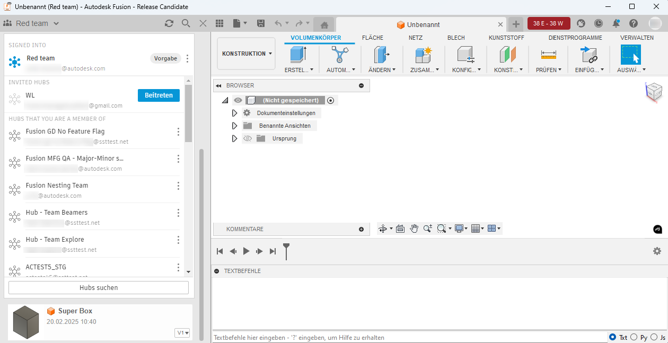The height and width of the screenshot is (343, 668).
Task: Click the Erstellen extrude icon
Action: point(298,55)
